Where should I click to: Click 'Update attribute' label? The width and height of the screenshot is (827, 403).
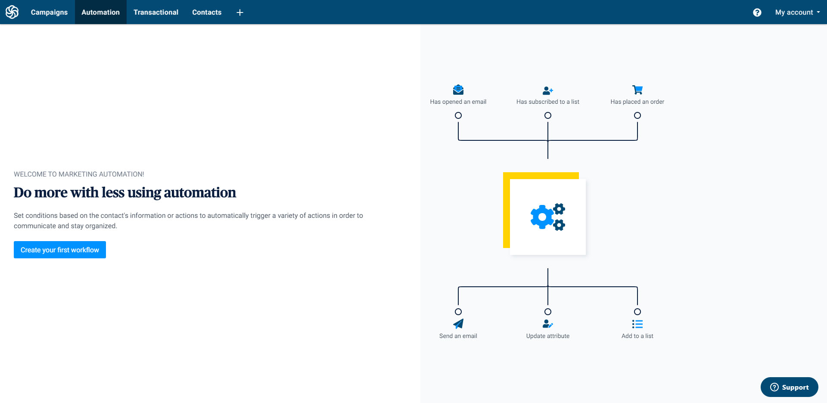pos(548,336)
